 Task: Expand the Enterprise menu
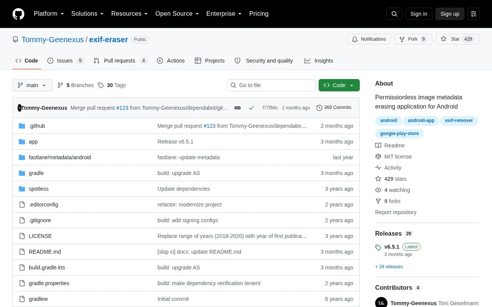(x=224, y=14)
